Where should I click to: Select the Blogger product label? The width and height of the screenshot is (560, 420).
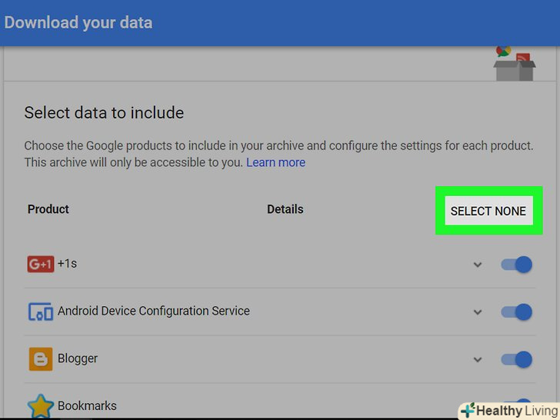[78, 359]
